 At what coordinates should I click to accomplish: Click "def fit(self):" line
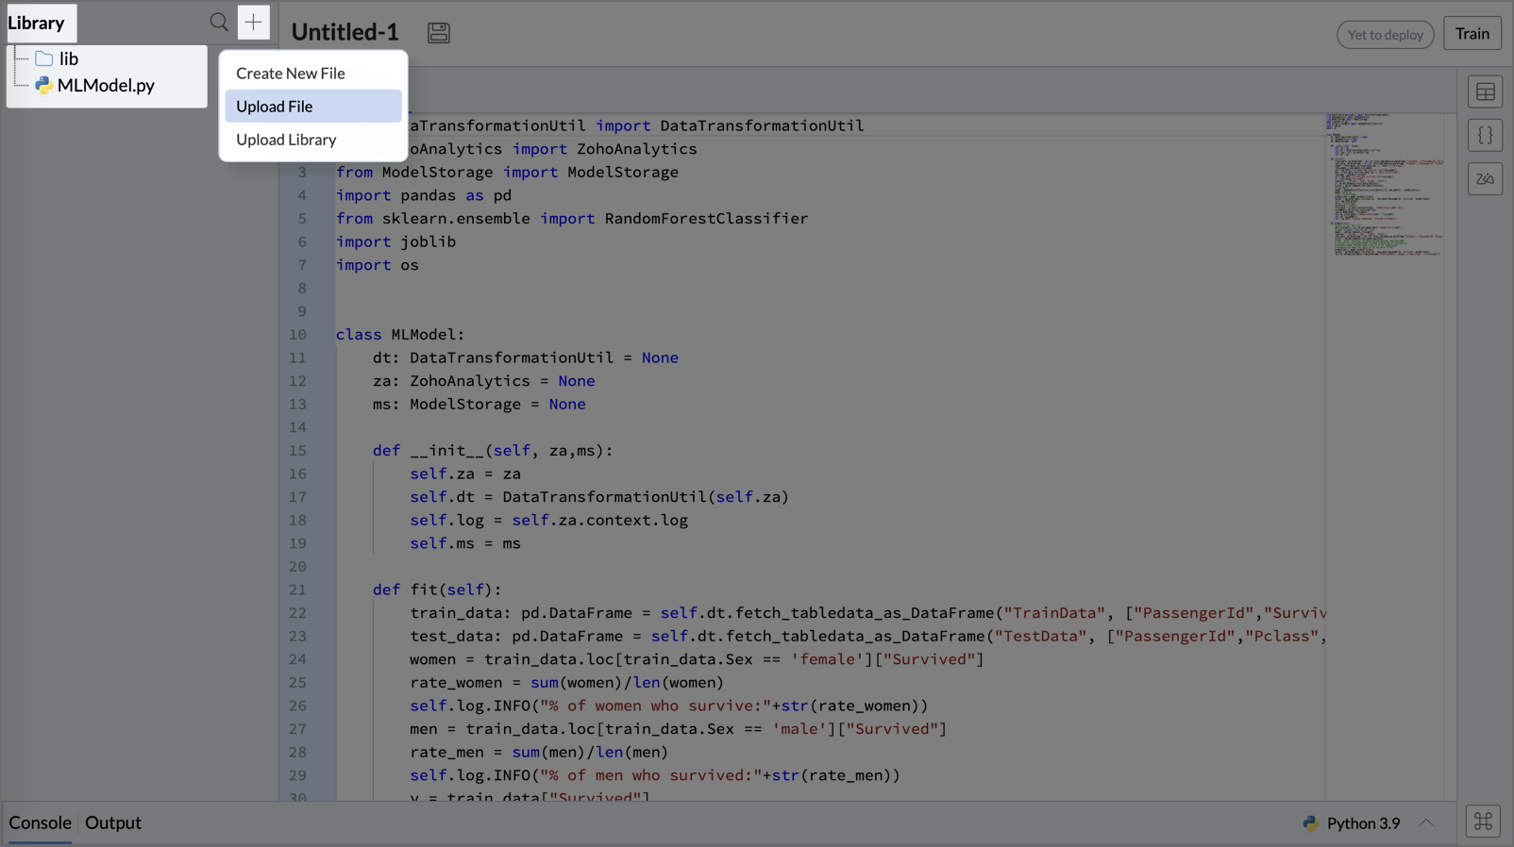437,590
